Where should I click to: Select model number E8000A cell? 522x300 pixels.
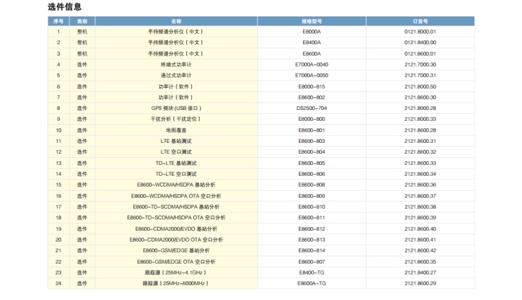(311, 32)
